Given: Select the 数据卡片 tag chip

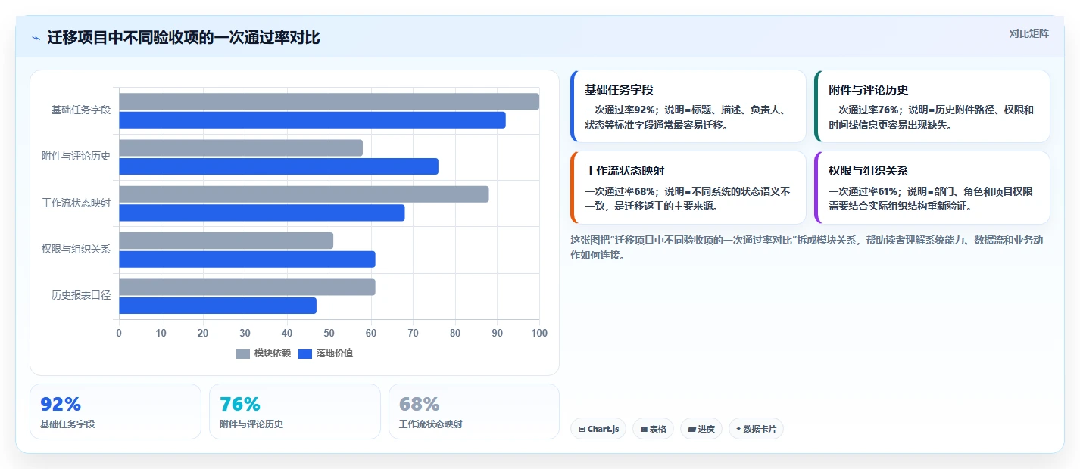Looking at the screenshot, I should [756, 429].
